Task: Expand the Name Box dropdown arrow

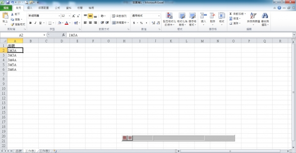Action: (x=44, y=35)
